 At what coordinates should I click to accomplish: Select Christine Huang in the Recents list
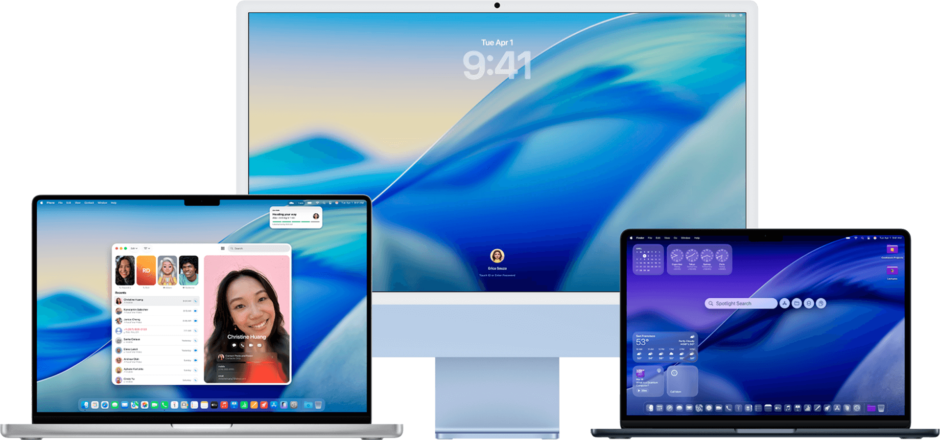point(157,301)
